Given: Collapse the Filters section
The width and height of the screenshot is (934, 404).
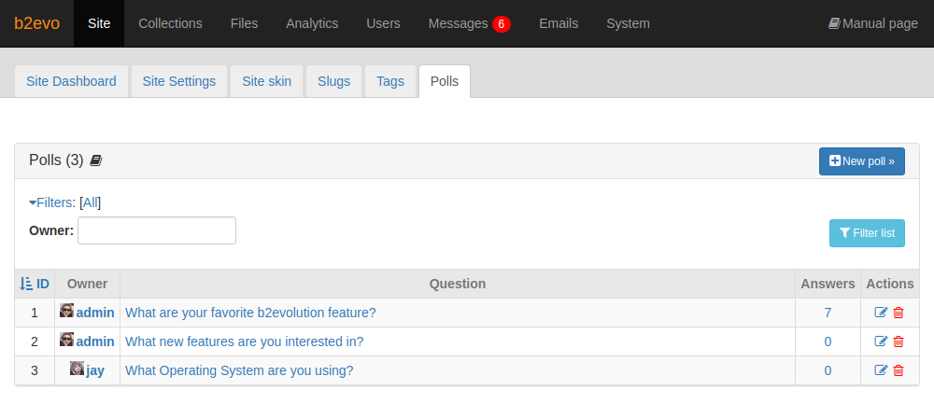Looking at the screenshot, I should 50,202.
